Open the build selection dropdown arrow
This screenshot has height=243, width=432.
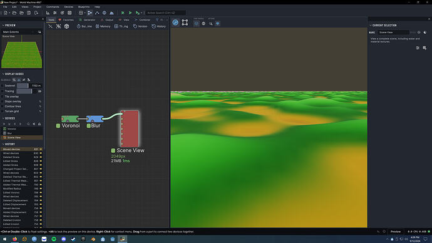[141, 13]
